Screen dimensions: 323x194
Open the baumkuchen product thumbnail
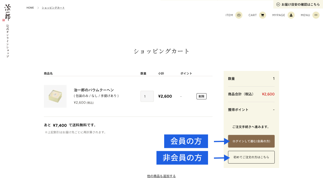pyautogui.click(x=55, y=96)
